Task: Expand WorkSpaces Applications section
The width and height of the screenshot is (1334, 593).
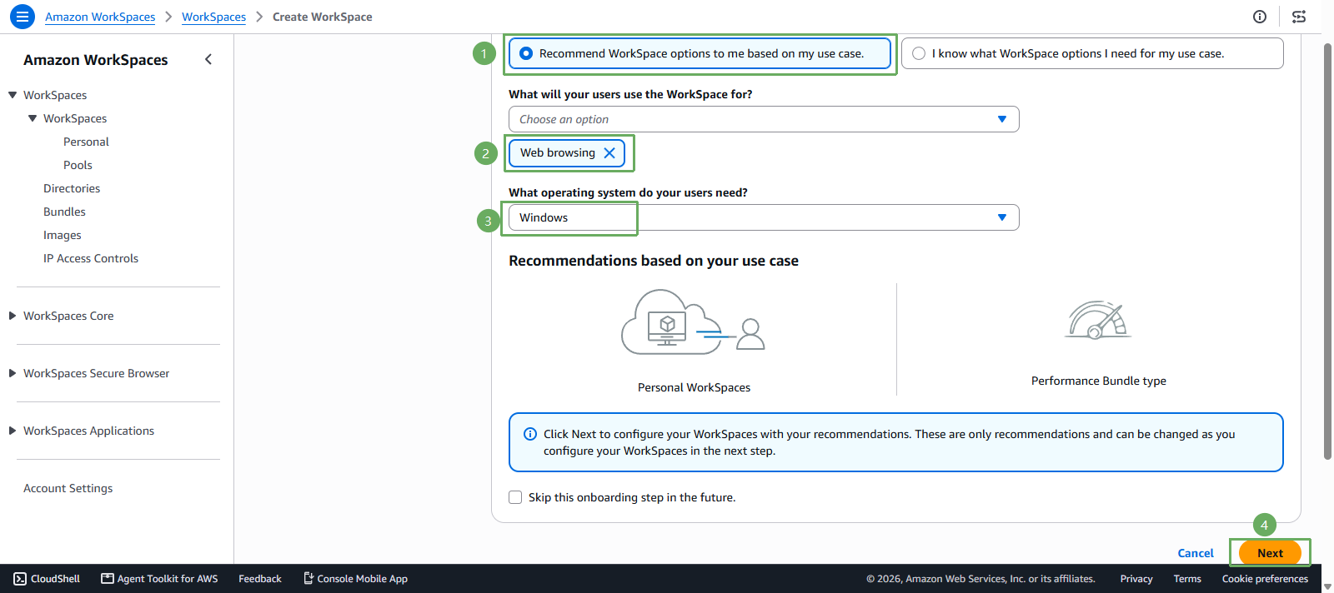Action: coord(13,431)
